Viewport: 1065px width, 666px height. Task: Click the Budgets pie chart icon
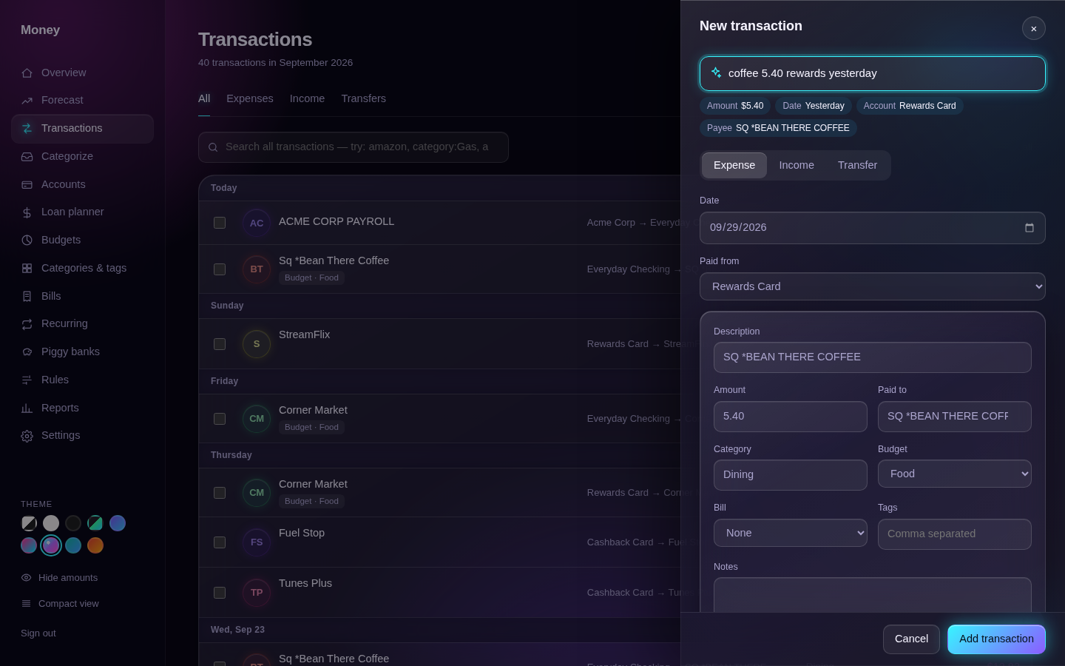point(27,240)
